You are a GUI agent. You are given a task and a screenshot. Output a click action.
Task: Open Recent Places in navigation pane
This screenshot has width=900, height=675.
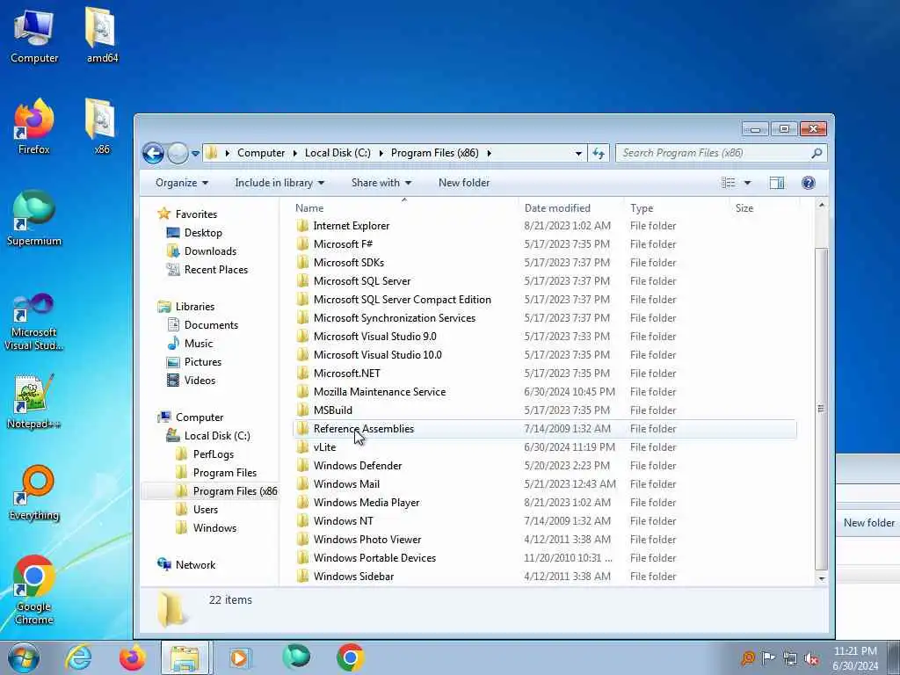216,270
